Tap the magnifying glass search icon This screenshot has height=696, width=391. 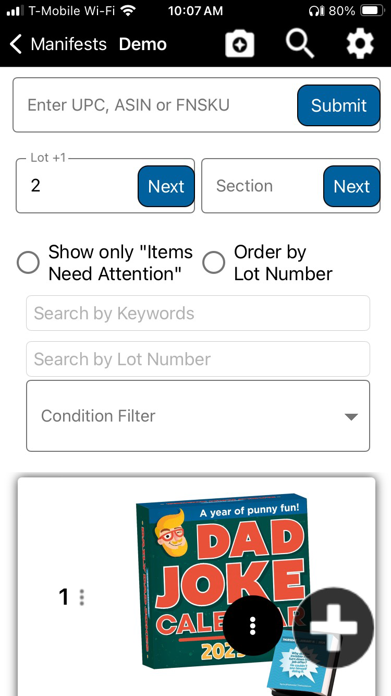pos(299,44)
